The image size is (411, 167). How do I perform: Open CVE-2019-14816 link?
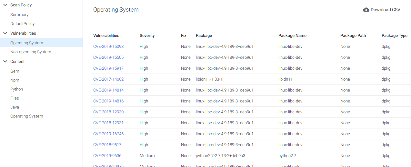pos(108,101)
